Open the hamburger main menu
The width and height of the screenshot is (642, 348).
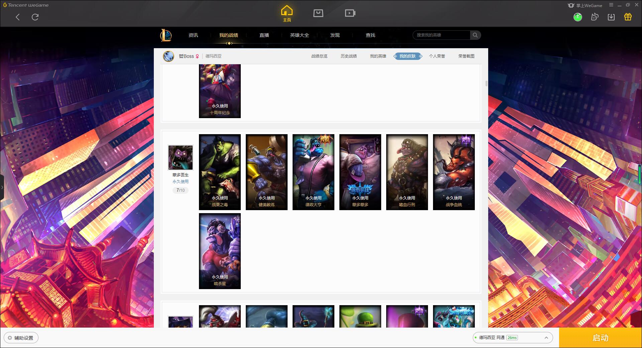pyautogui.click(x=611, y=5)
